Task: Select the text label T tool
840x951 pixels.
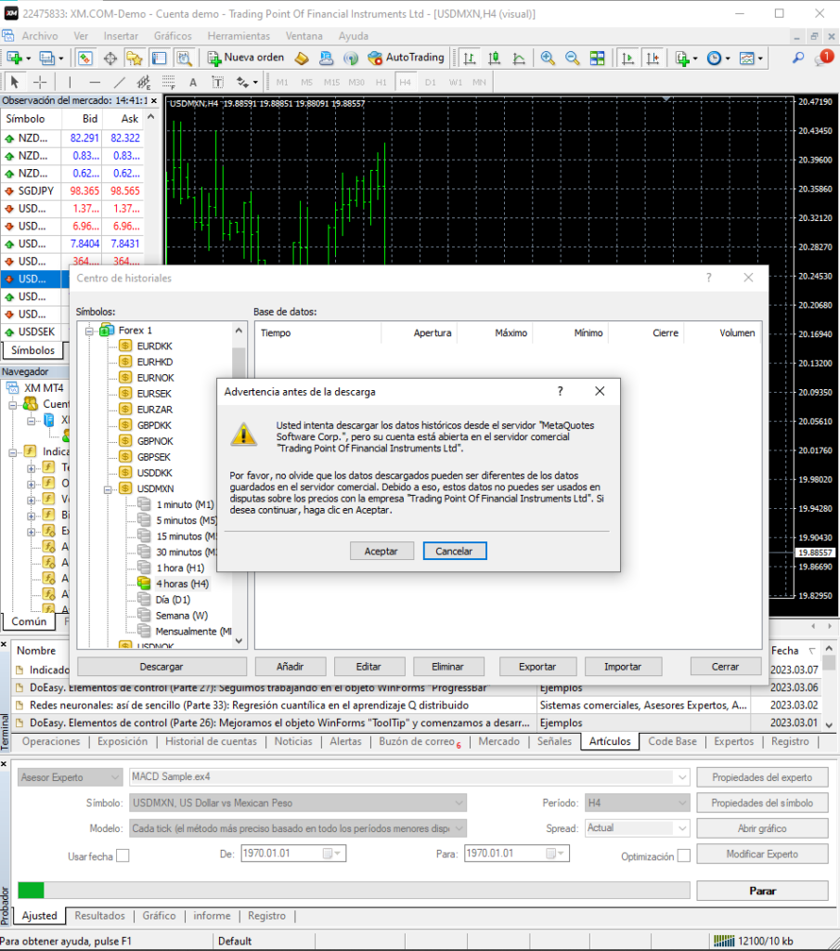Action: [x=217, y=83]
